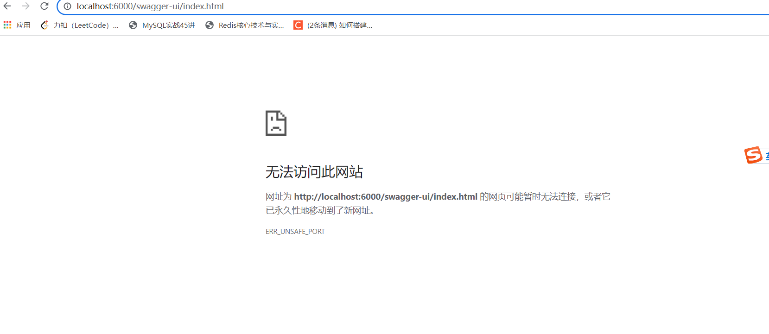
Task: Click the text 已永久性地移动到了新网址。
Action: (x=320, y=211)
